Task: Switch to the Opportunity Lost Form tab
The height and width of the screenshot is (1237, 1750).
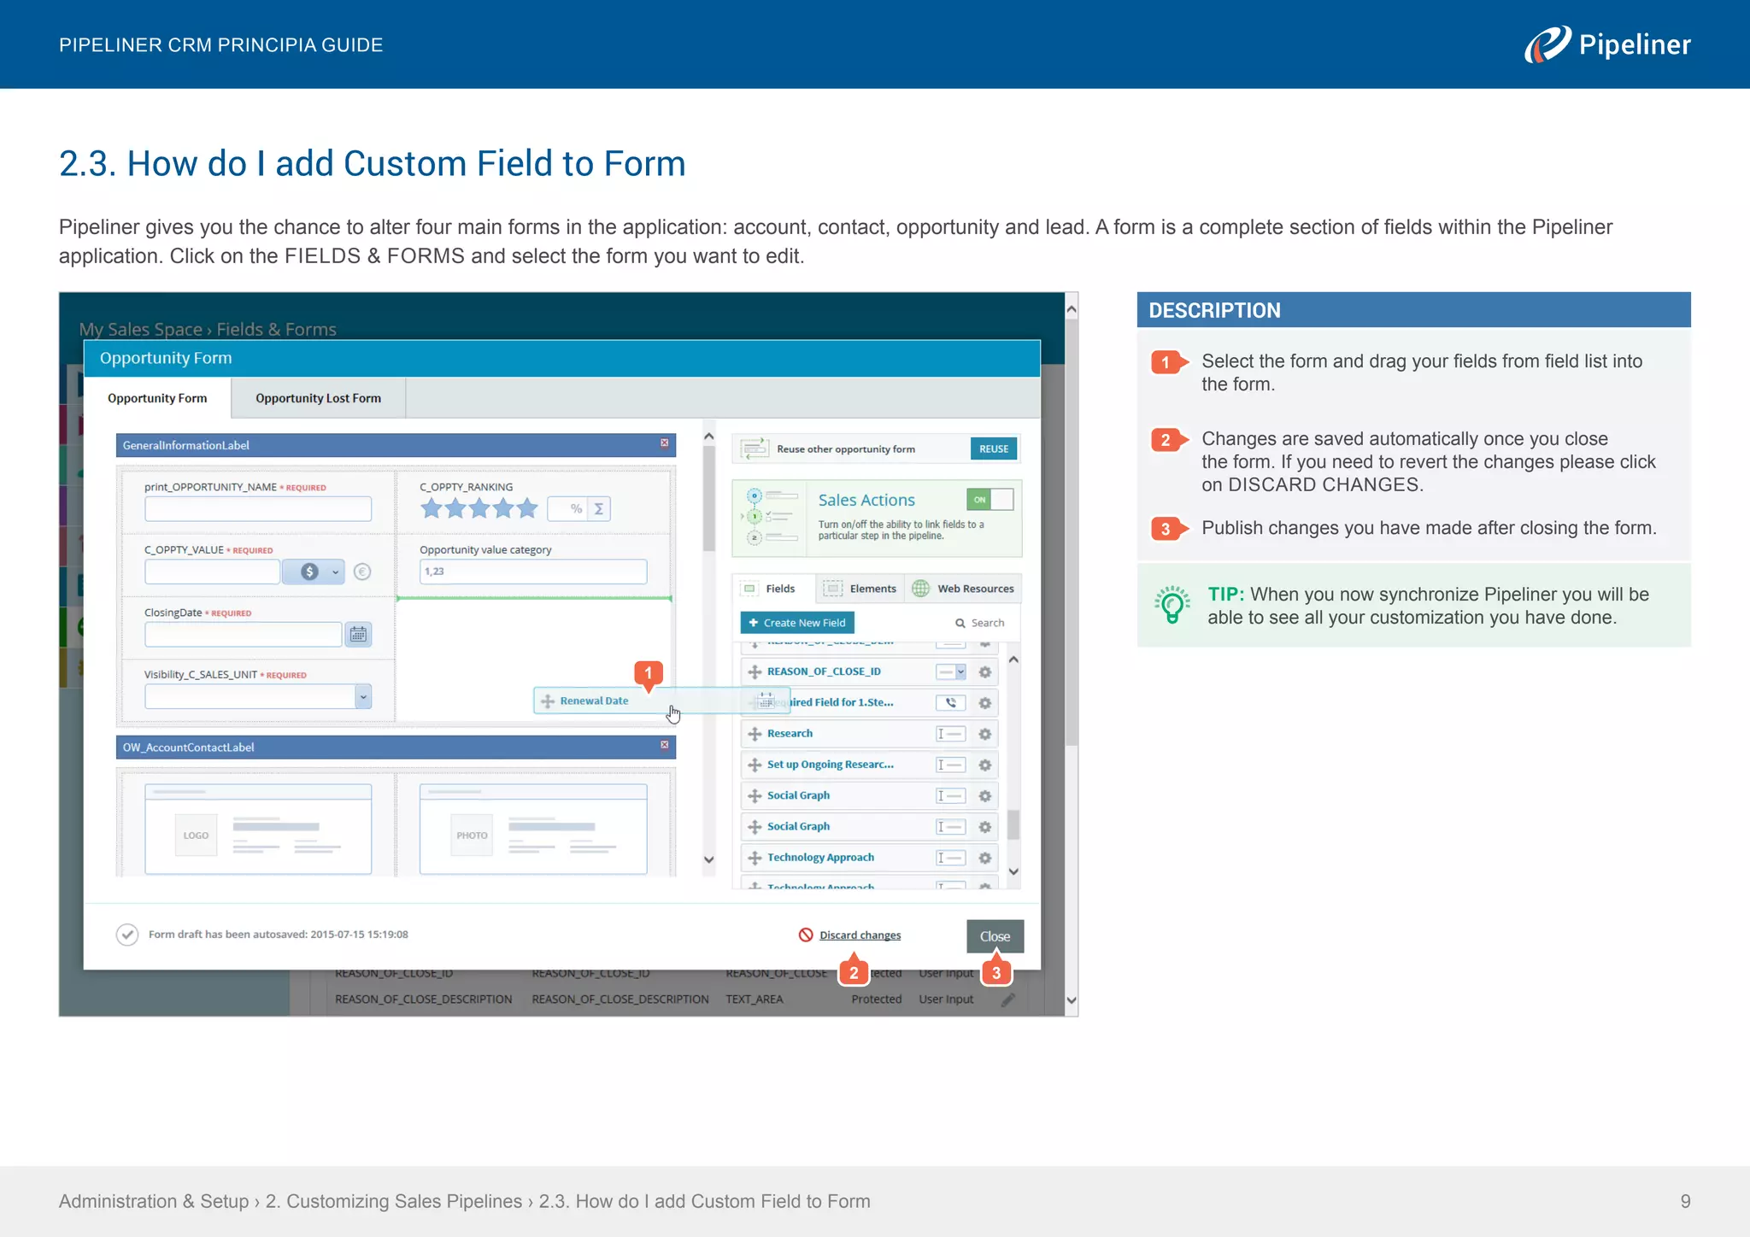Action: 318,398
